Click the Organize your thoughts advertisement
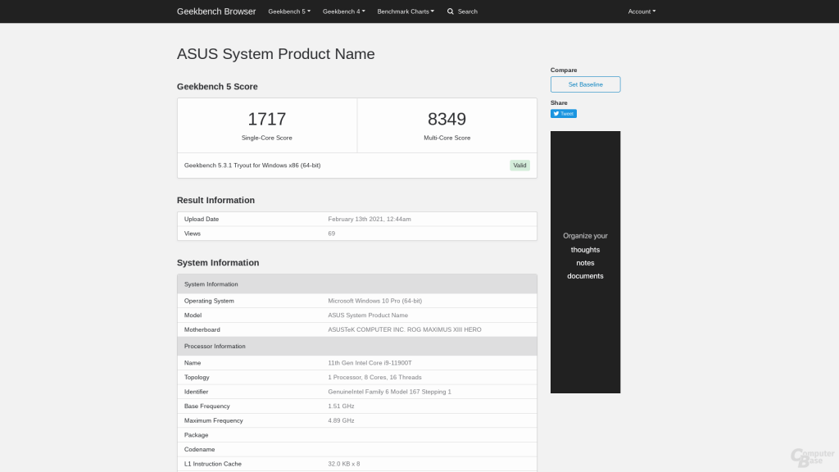This screenshot has width=839, height=472. (585, 262)
